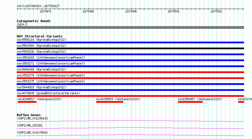
Task: Click the nsv5444918 variant bar
Action: click(130, 90)
